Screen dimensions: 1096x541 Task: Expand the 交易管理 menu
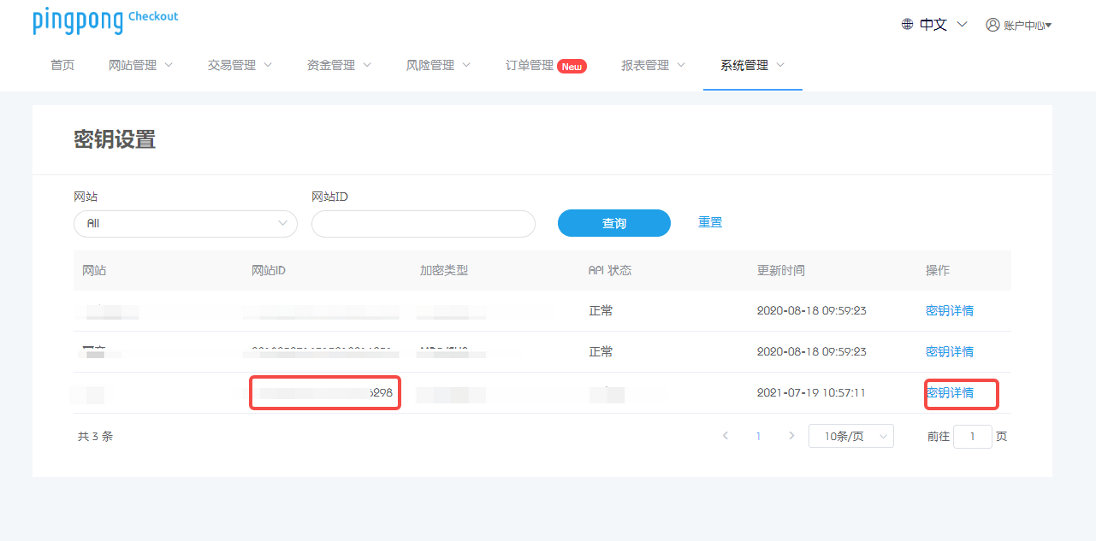[240, 65]
